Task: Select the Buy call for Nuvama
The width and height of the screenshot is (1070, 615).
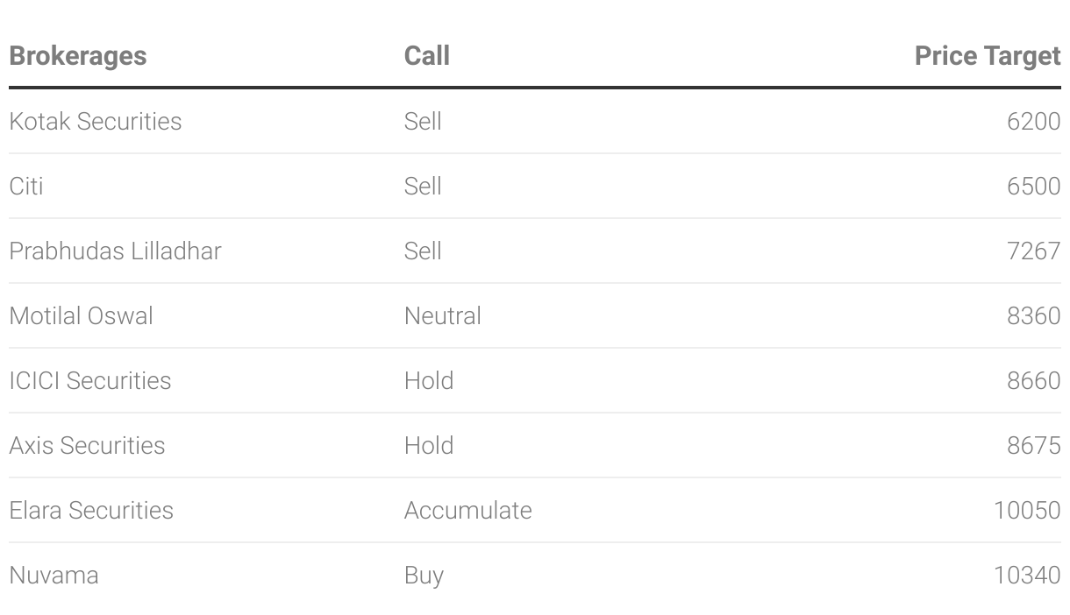Action: click(424, 576)
